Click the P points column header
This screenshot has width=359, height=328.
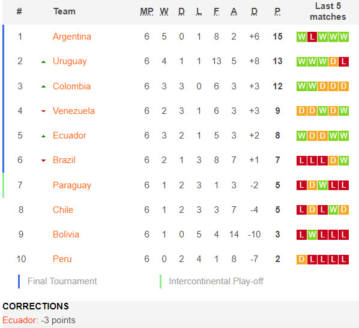click(277, 11)
